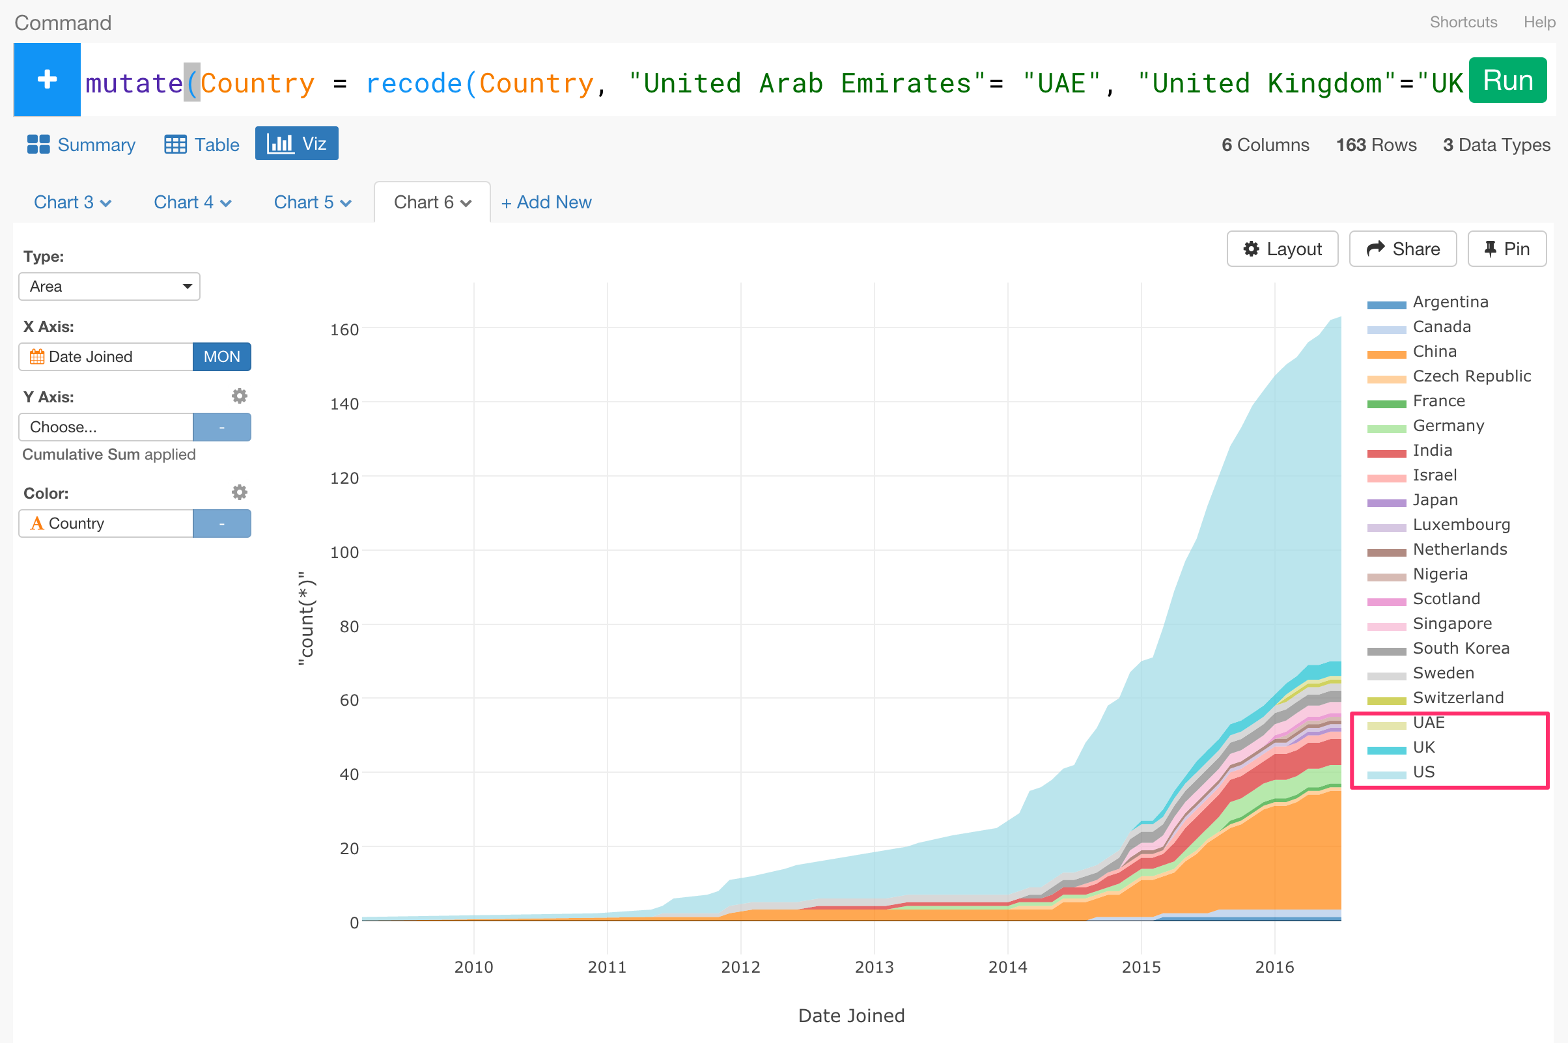Open the chart Type dropdown
Screen dimensions: 1568x1043
point(109,286)
